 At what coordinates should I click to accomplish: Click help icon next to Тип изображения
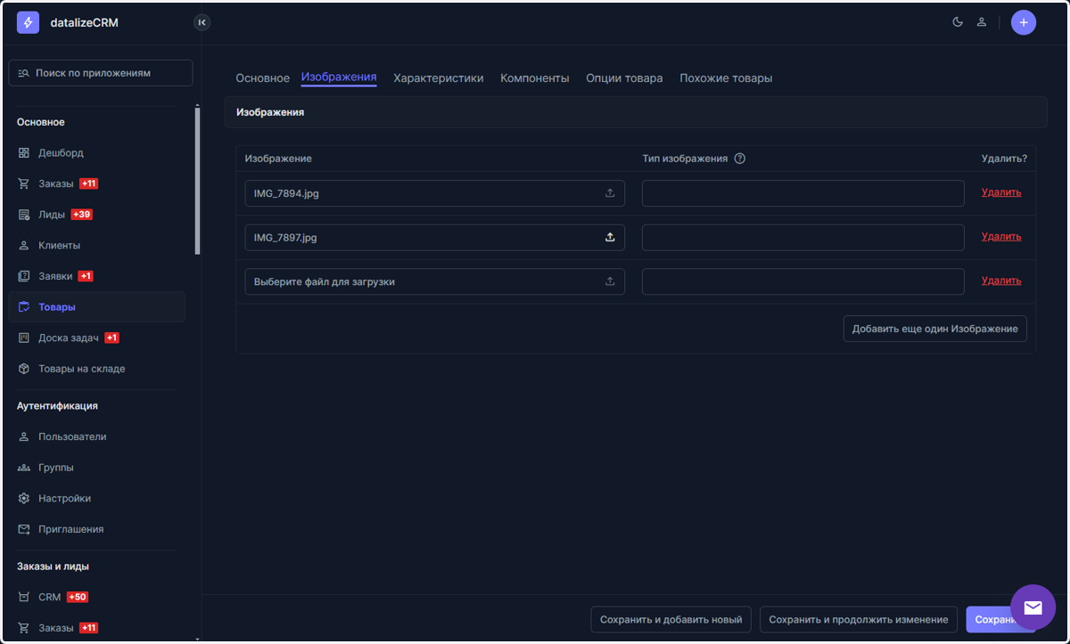coord(739,159)
